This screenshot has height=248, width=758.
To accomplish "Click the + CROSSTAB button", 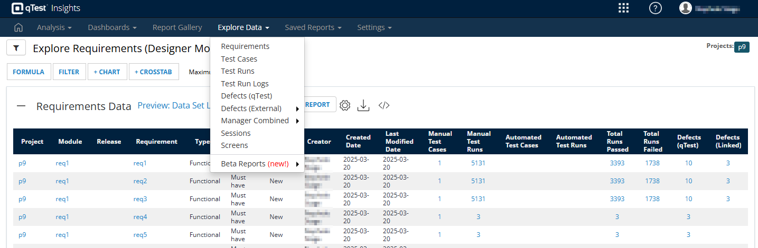I will click(153, 72).
